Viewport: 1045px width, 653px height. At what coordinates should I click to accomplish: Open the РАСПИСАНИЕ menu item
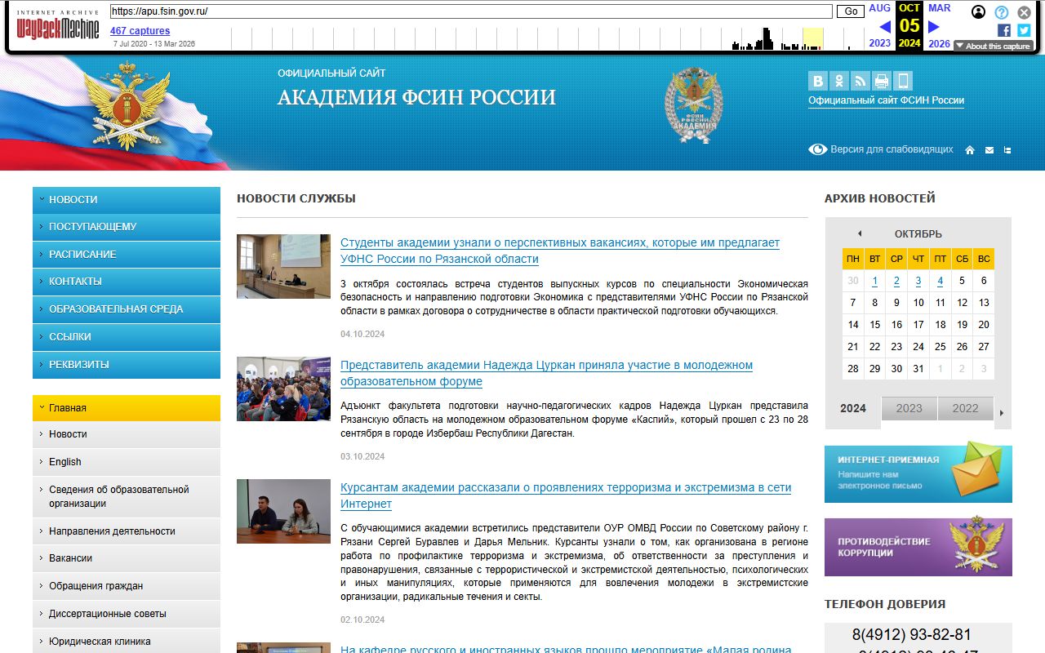[x=127, y=255]
